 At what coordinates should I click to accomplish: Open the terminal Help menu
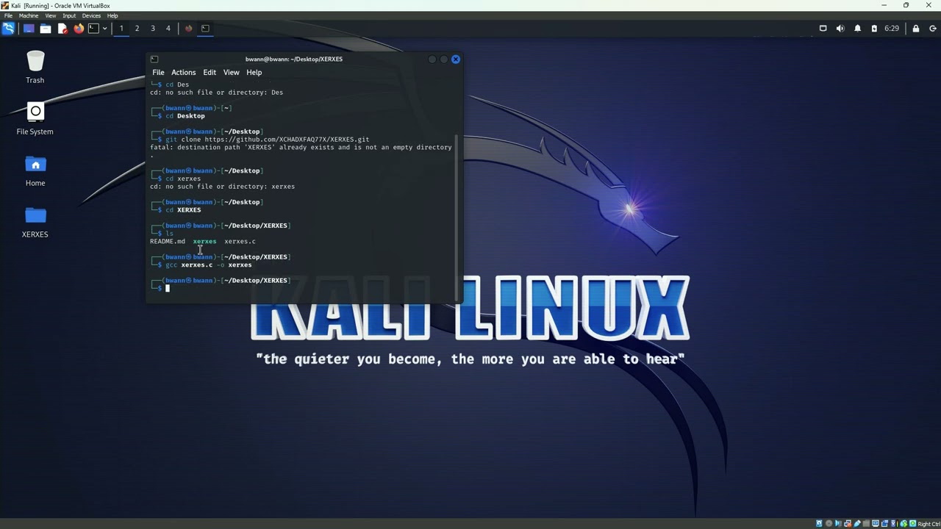tap(254, 73)
